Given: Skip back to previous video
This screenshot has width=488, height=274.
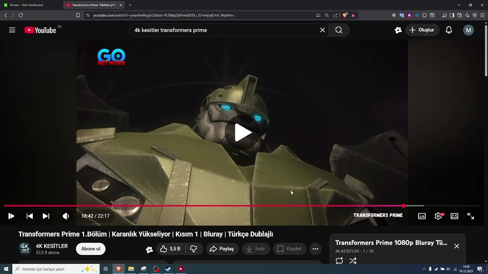Looking at the screenshot, I should pyautogui.click(x=29, y=216).
